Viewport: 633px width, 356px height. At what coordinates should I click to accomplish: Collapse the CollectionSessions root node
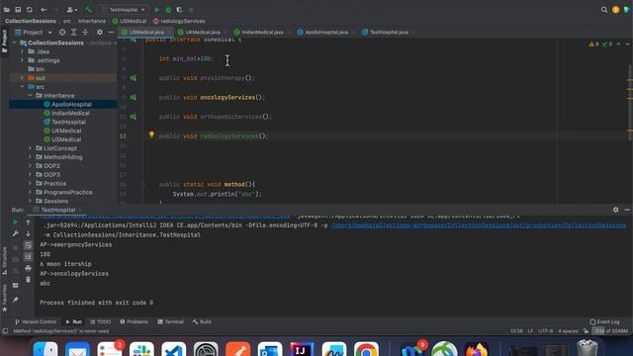click(15, 43)
